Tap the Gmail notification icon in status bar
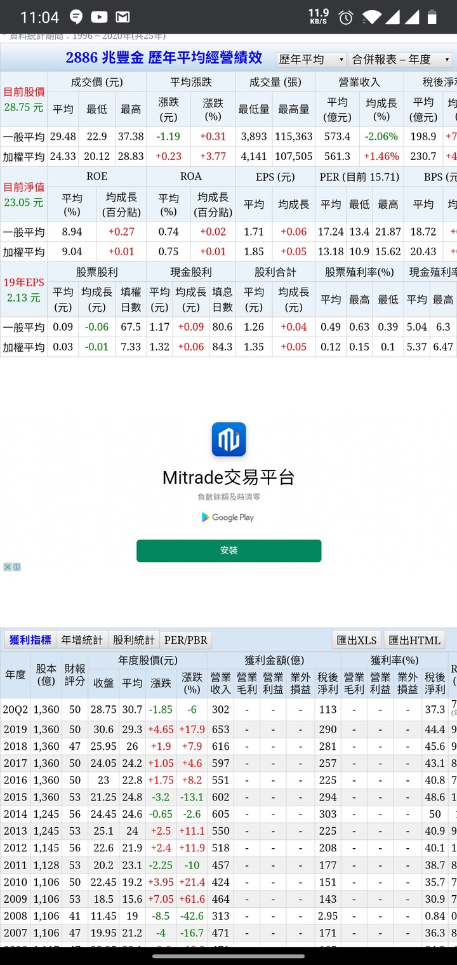Image resolution: width=457 pixels, height=965 pixels. (123, 17)
